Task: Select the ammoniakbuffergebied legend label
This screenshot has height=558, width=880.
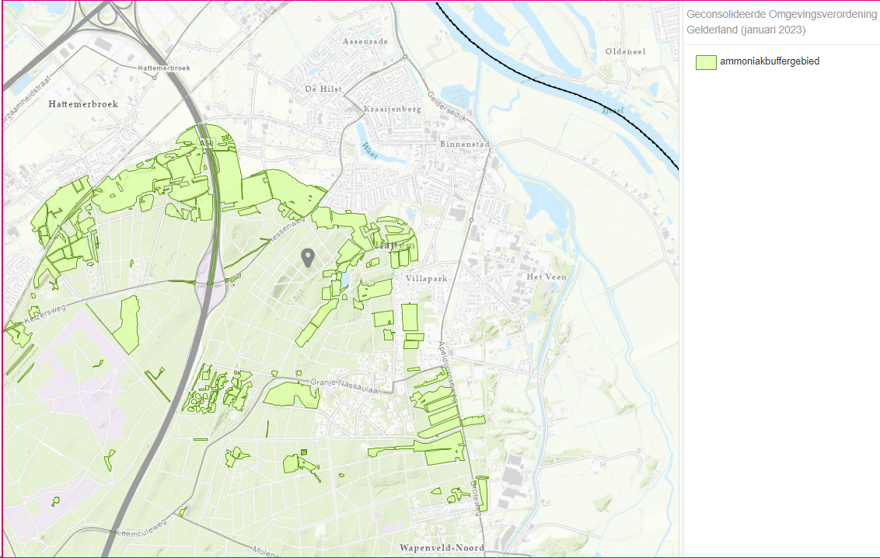Action: click(x=770, y=61)
